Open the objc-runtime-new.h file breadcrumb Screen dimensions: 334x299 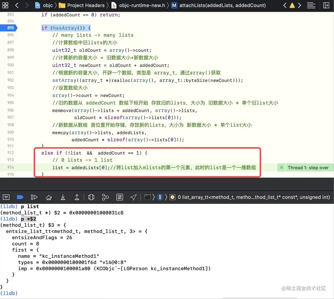click(138, 5)
